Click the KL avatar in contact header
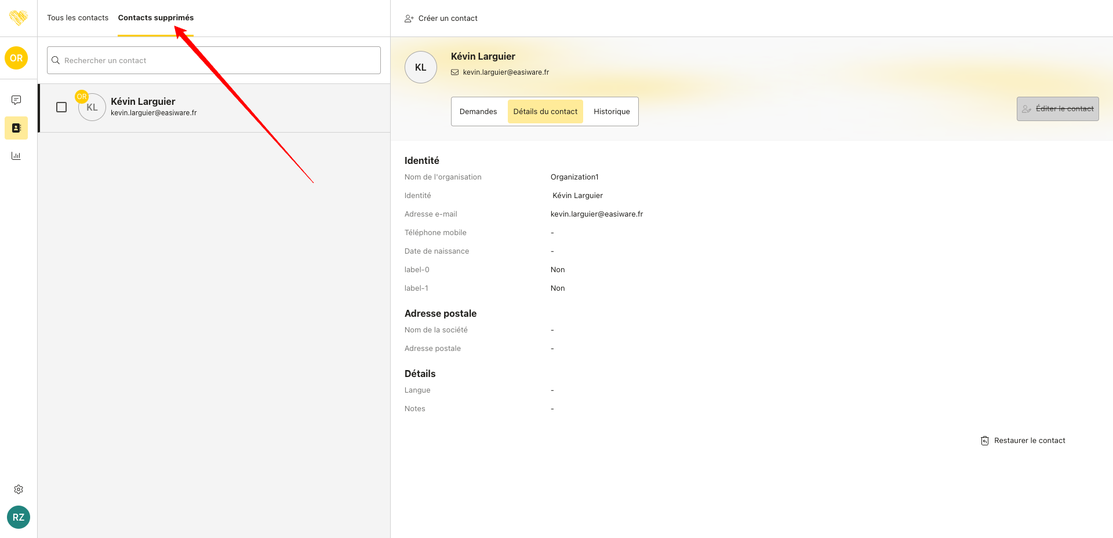Screen dimensions: 1113x538 click(x=421, y=67)
